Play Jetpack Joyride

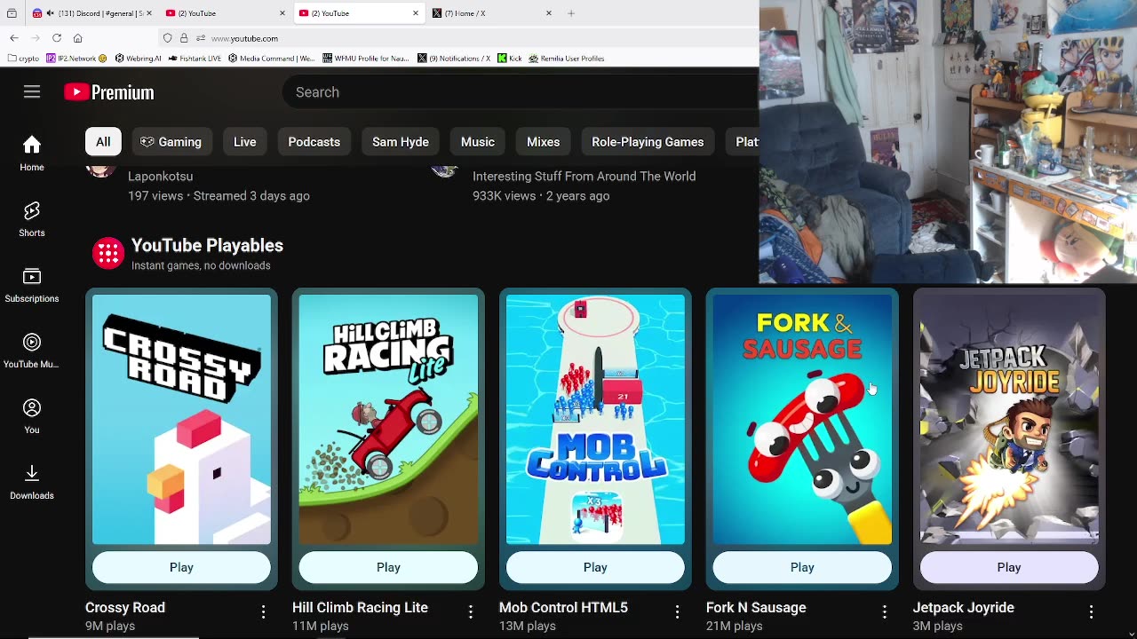1009,567
